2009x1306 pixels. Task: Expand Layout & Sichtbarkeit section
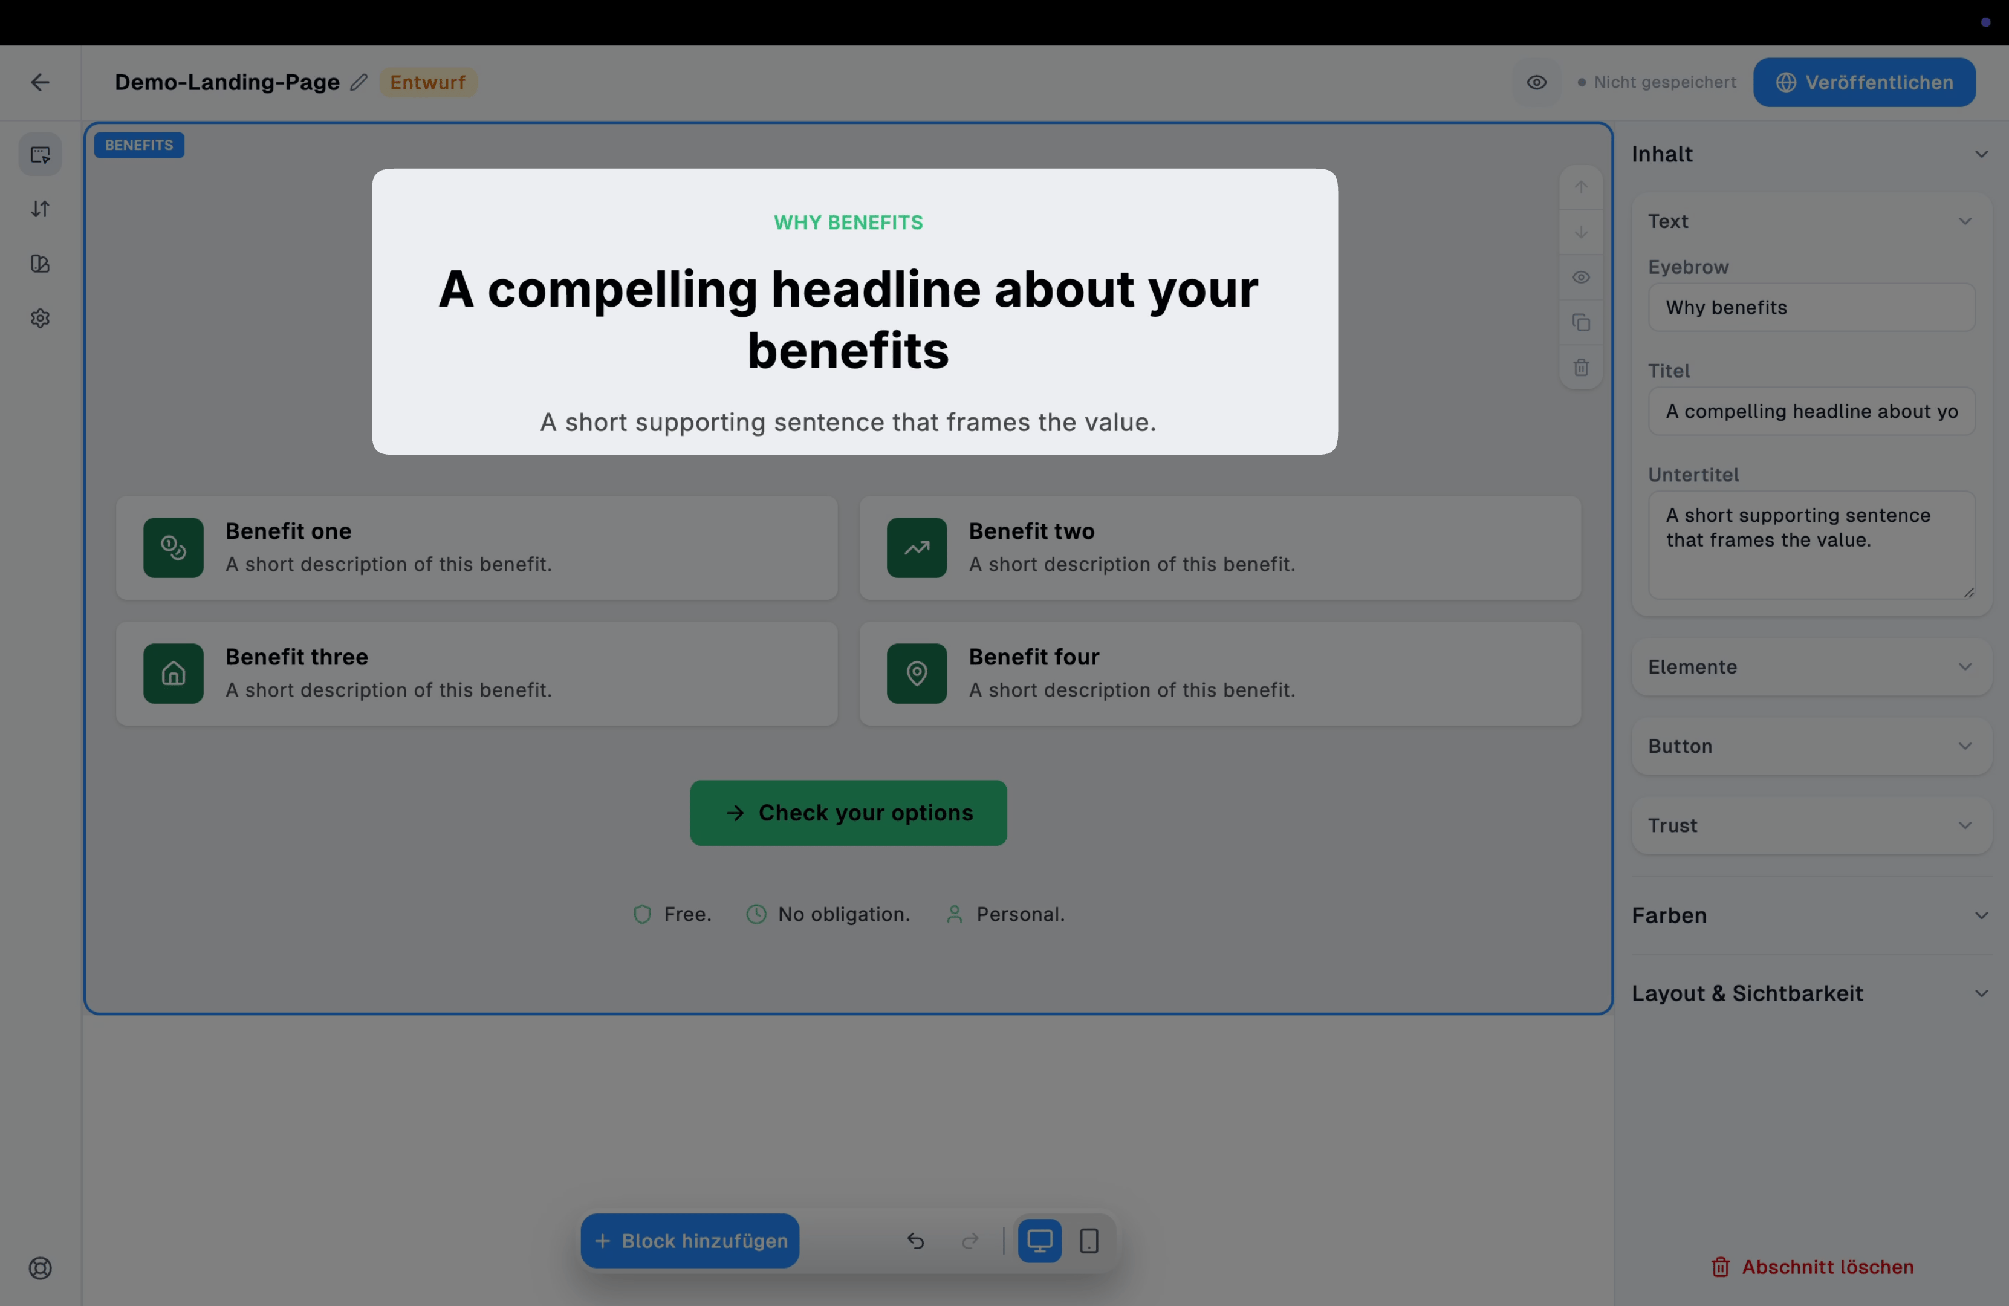tap(1811, 993)
